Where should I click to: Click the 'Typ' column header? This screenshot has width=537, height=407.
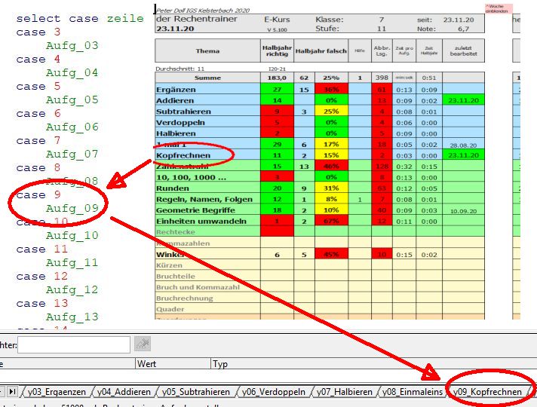220,364
